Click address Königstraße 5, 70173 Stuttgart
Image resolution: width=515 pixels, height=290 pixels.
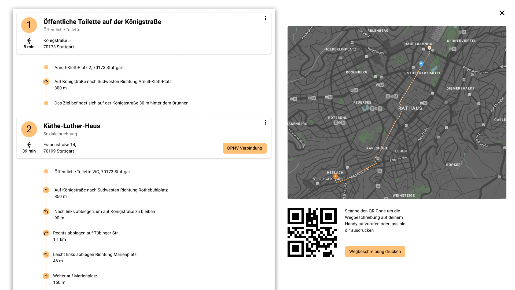click(59, 44)
